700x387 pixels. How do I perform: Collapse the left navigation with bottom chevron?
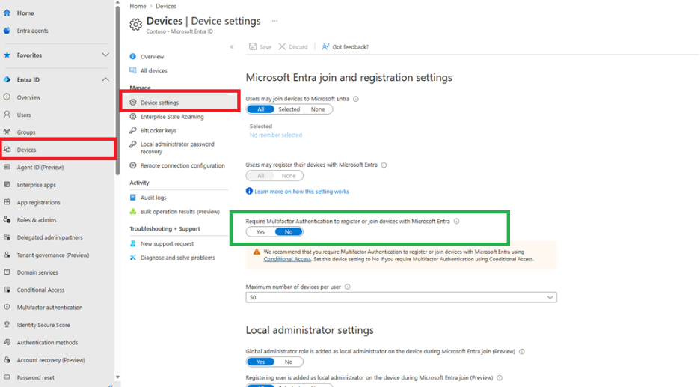click(110, 386)
